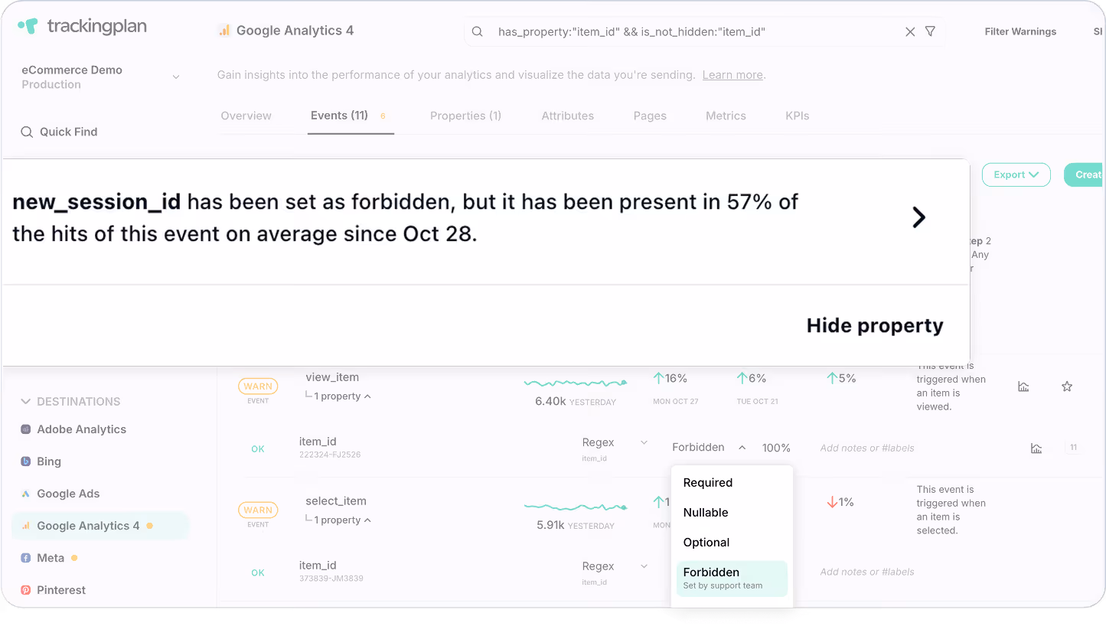This screenshot has width=1106, height=626.
Task: Click the Create button
Action: tap(1085, 174)
